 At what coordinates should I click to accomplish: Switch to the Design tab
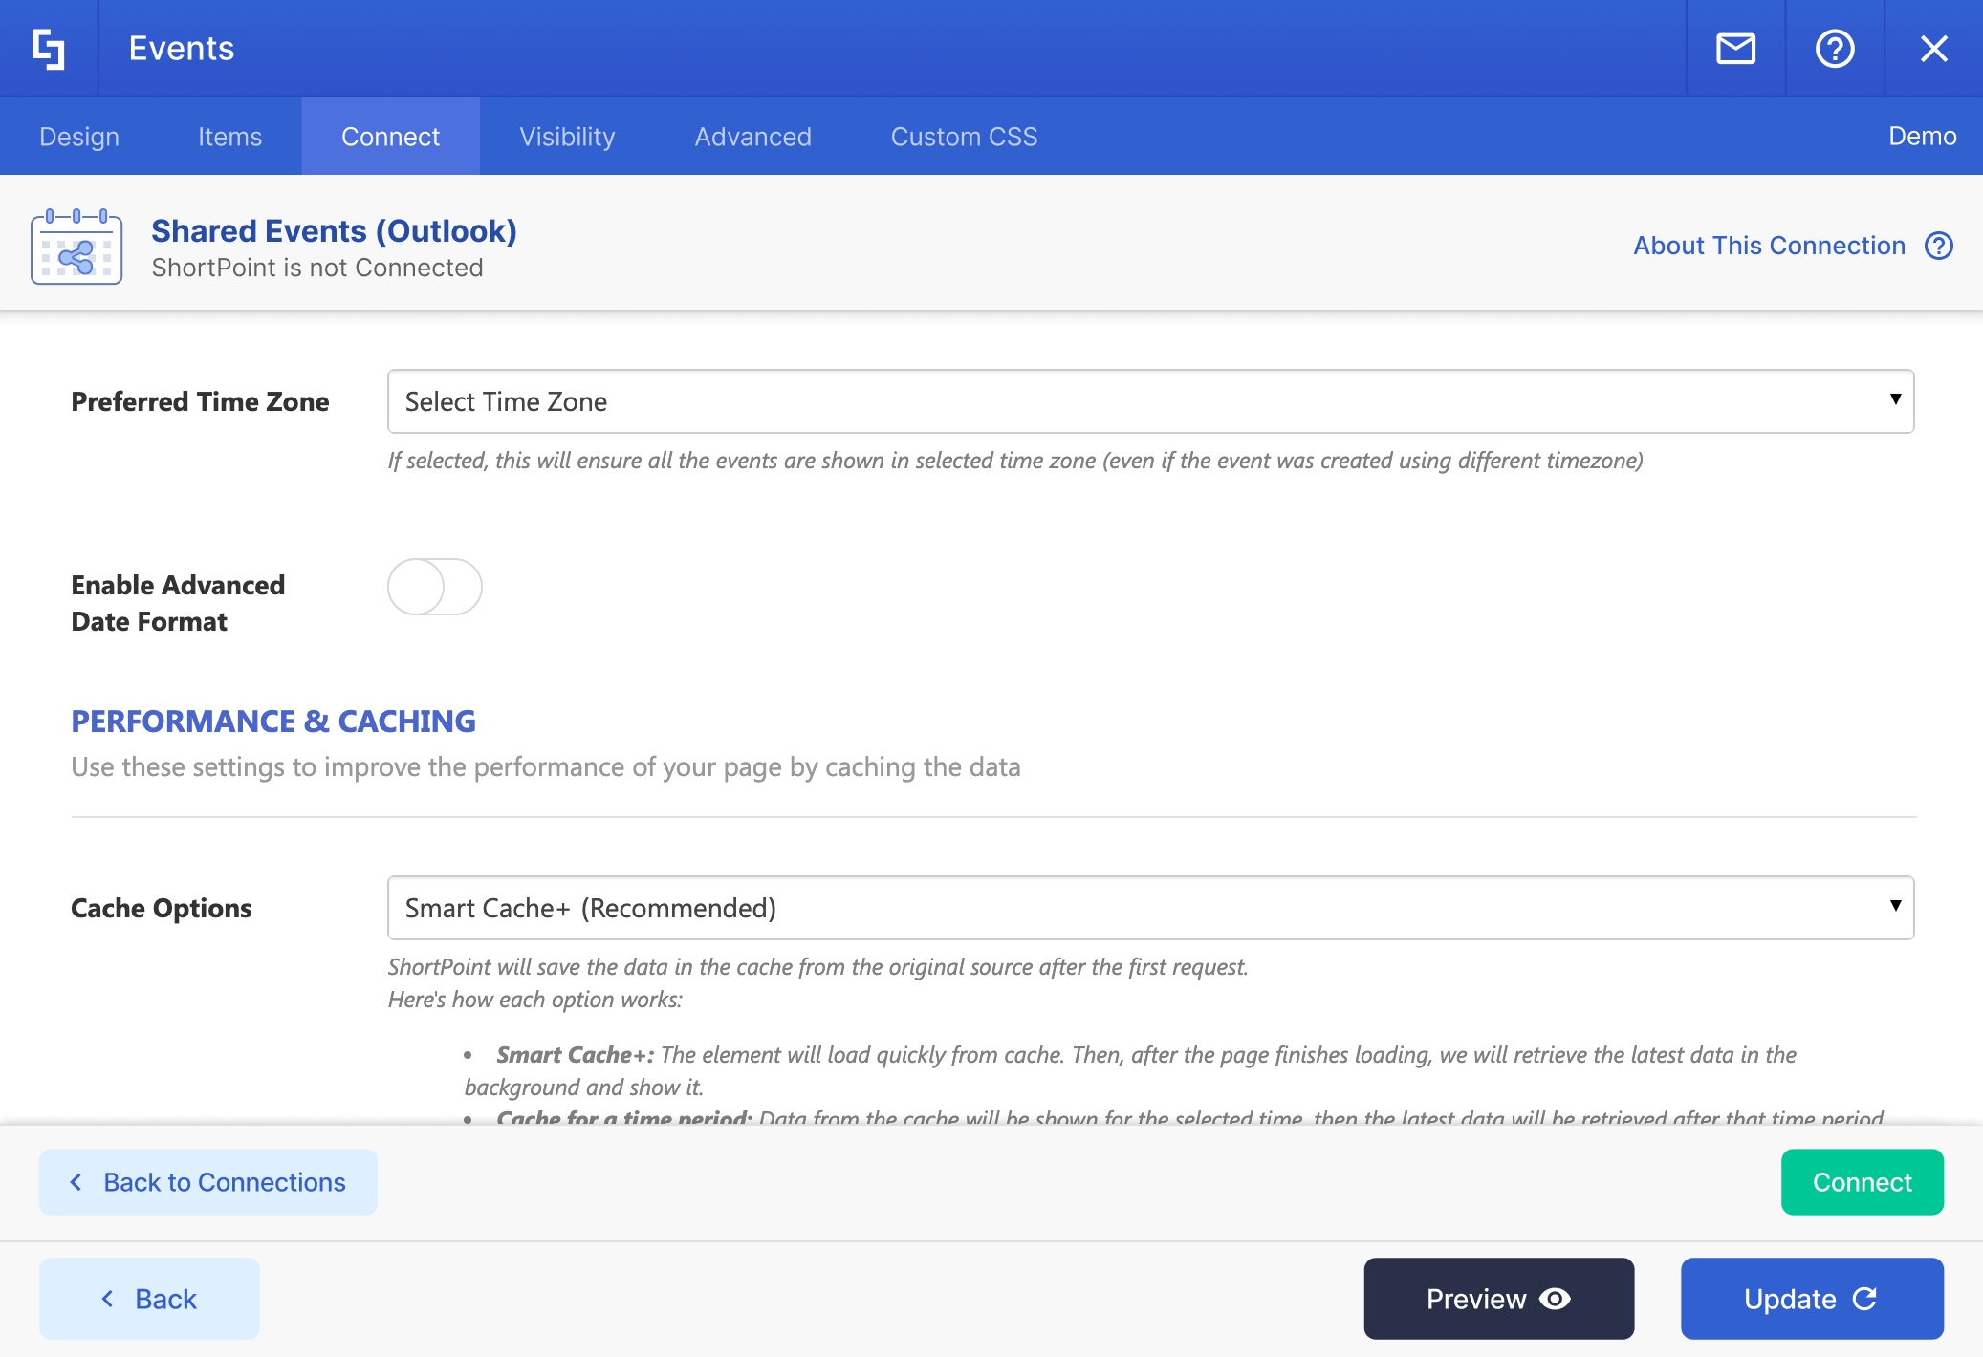click(x=79, y=137)
